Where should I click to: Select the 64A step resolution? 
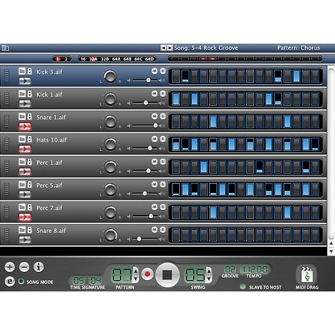[116, 59]
